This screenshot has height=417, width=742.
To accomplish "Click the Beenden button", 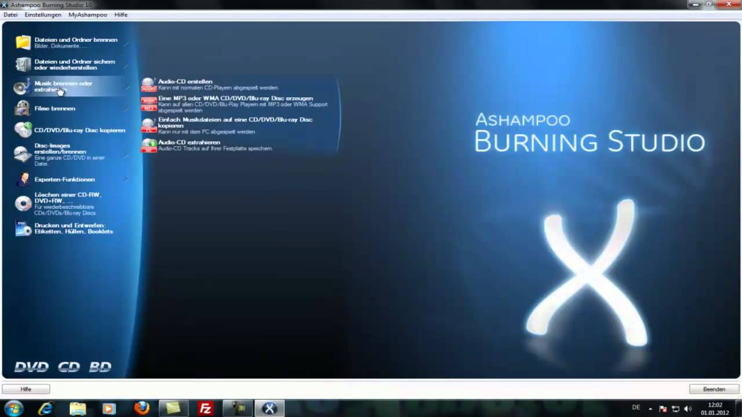I will coord(714,389).
